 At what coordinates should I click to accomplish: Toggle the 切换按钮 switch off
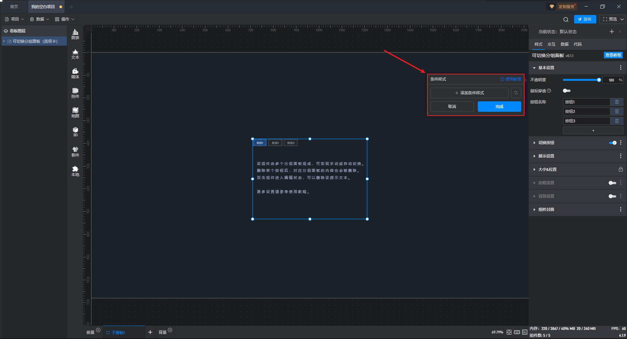point(613,143)
